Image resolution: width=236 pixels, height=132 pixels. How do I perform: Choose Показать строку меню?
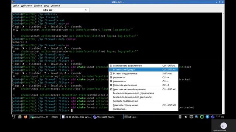tap(143, 105)
